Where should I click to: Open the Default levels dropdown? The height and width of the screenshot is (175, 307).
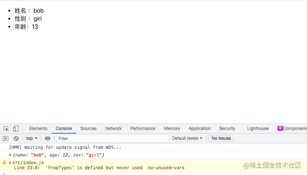pos(187,138)
